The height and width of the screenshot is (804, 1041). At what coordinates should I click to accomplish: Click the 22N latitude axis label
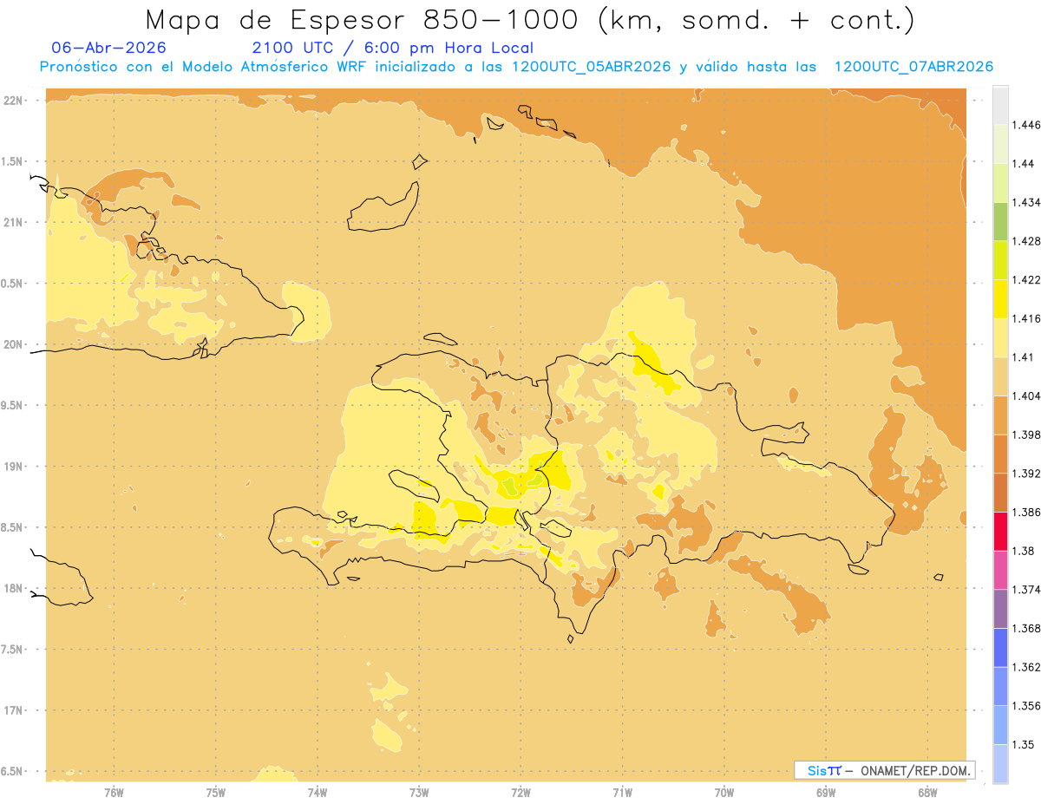14,101
